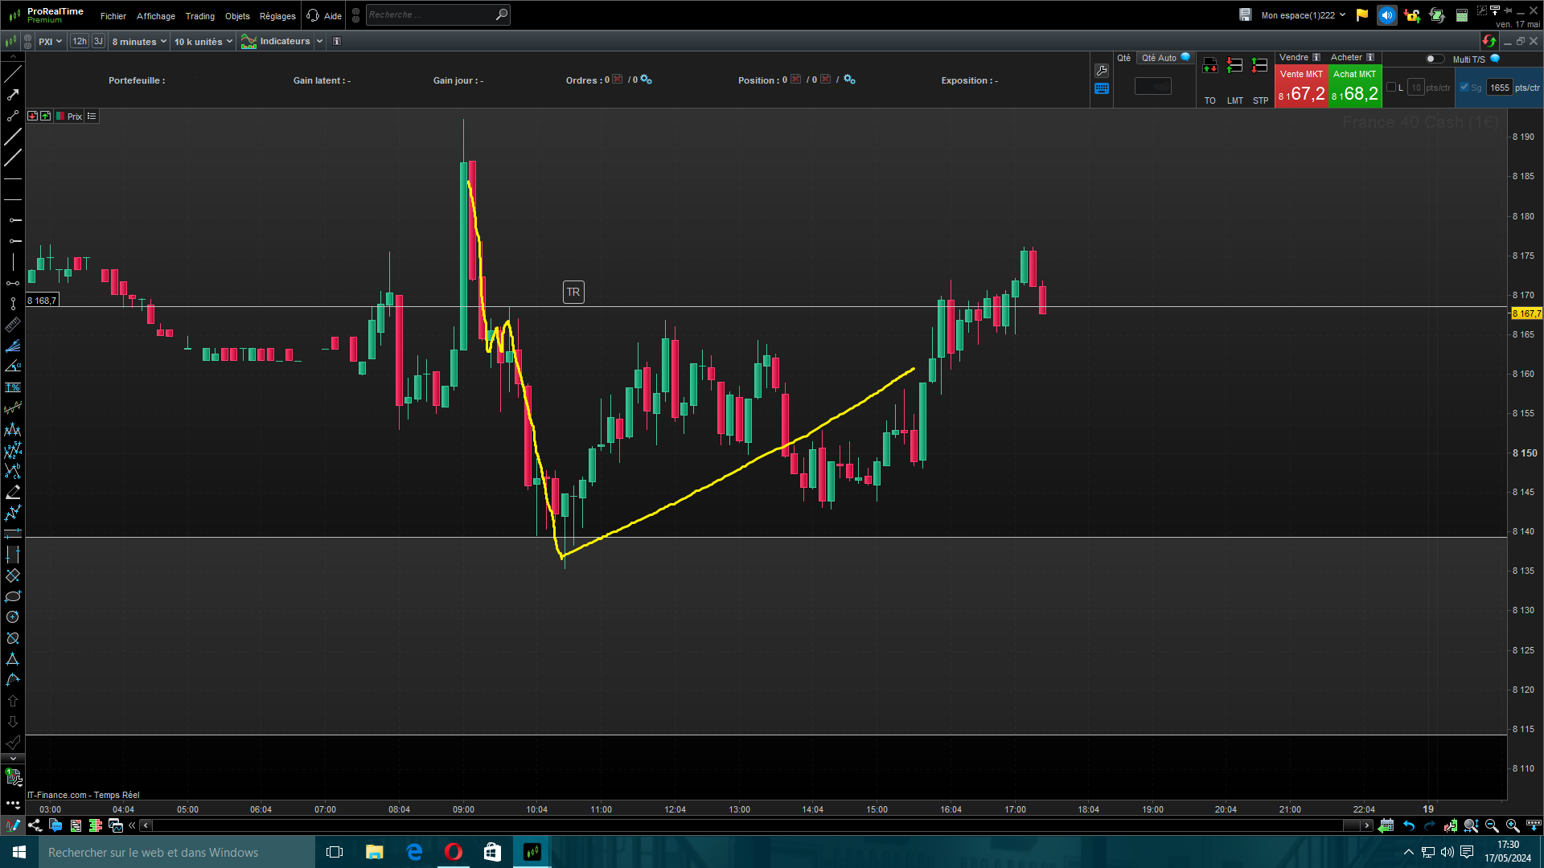Click the red Vente MKT sell button

(1300, 87)
